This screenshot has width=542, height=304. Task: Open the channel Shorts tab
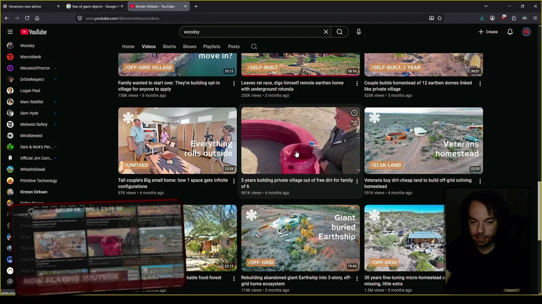[x=169, y=46]
